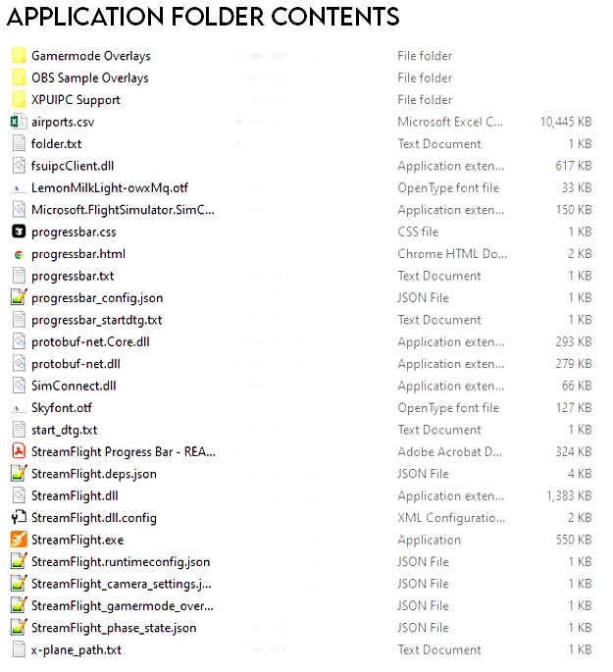
Task: Select the StreamFlight.runtimeconfig.json file name
Action: point(121,562)
